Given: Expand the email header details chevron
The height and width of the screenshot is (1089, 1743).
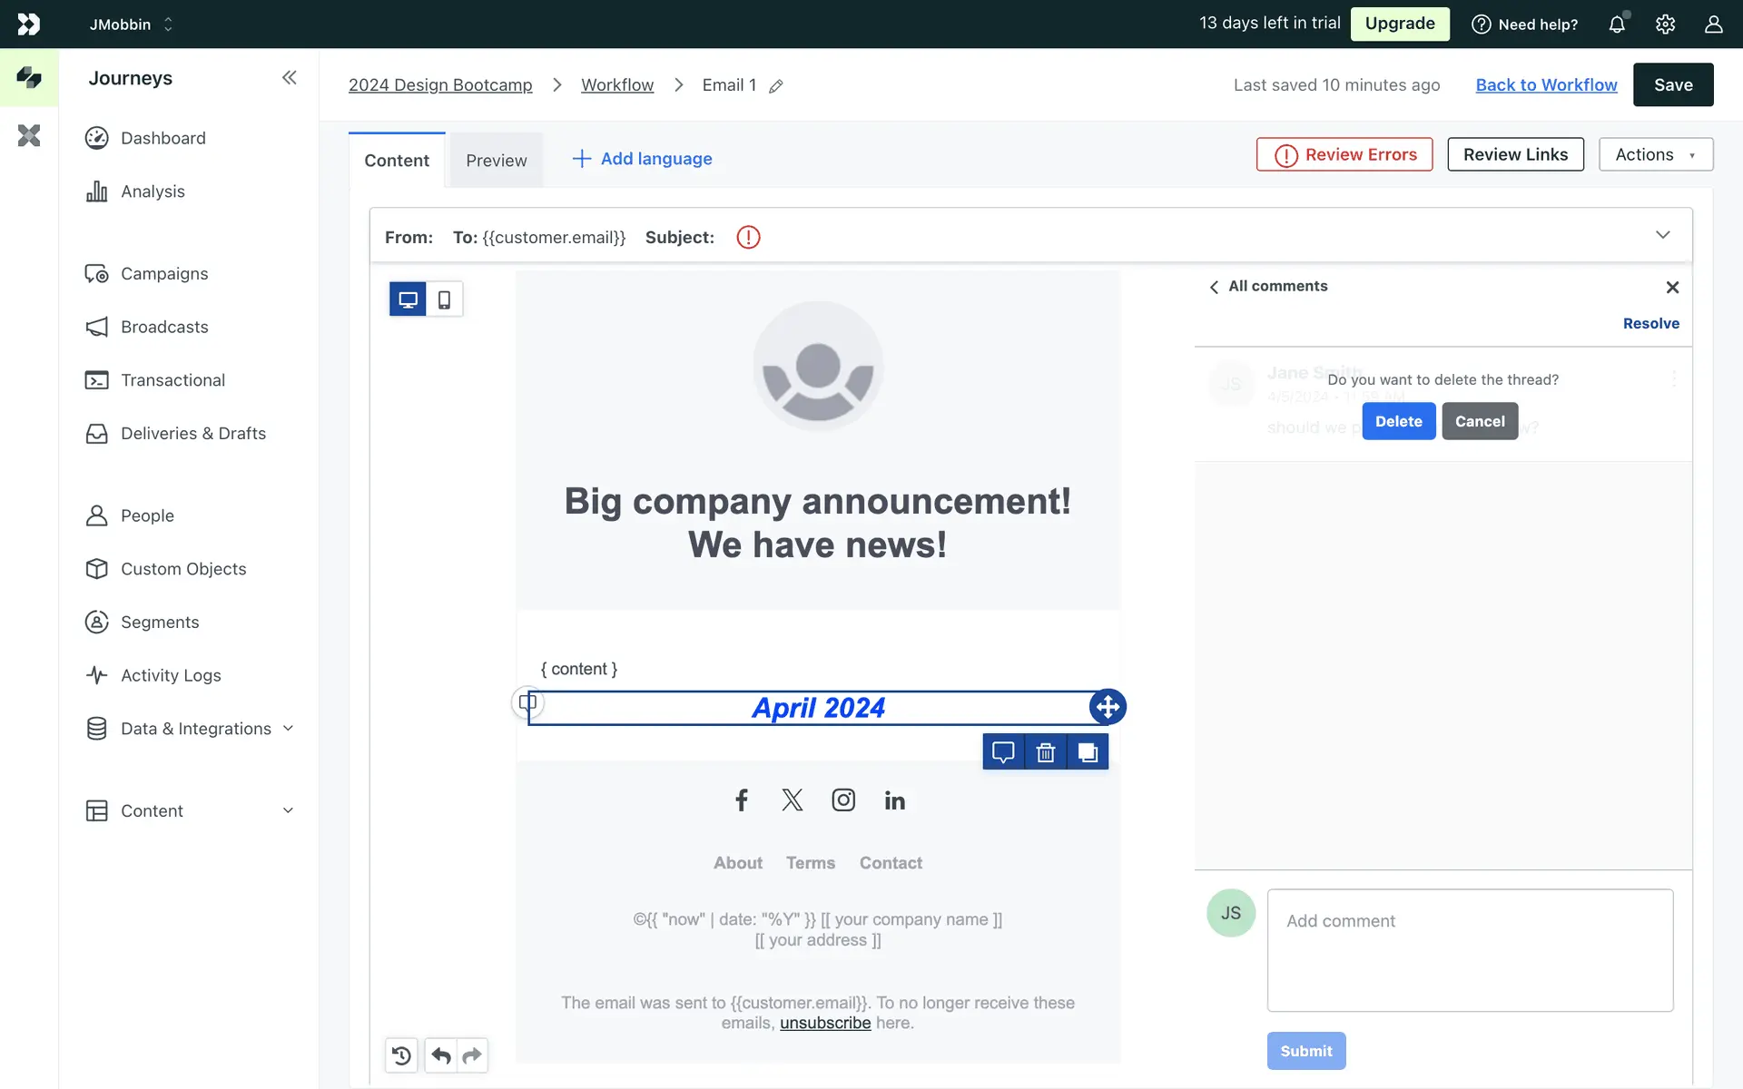Looking at the screenshot, I should click(x=1662, y=235).
